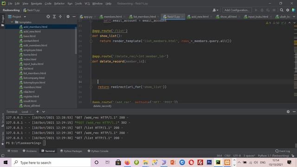Open the Python Console tool window

pyautogui.click(x=98, y=151)
